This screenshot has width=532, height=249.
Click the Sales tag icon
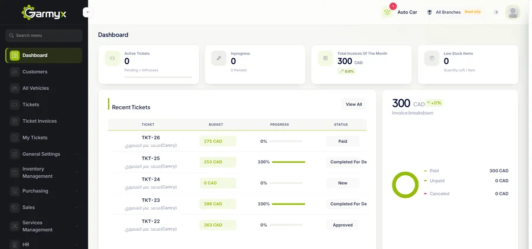tap(15, 207)
